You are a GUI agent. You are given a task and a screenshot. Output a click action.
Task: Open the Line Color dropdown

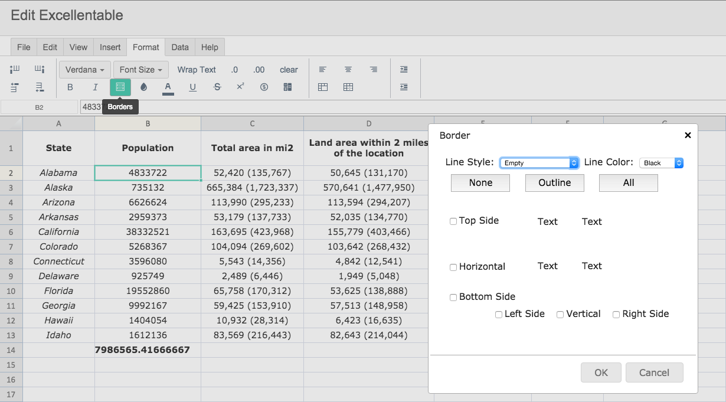coord(661,163)
